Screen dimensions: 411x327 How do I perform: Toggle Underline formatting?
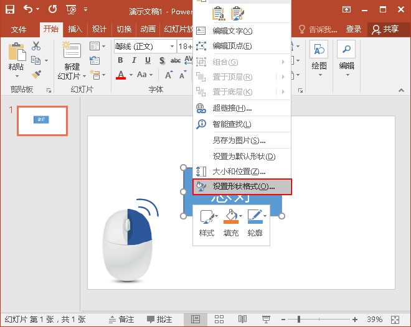148,60
